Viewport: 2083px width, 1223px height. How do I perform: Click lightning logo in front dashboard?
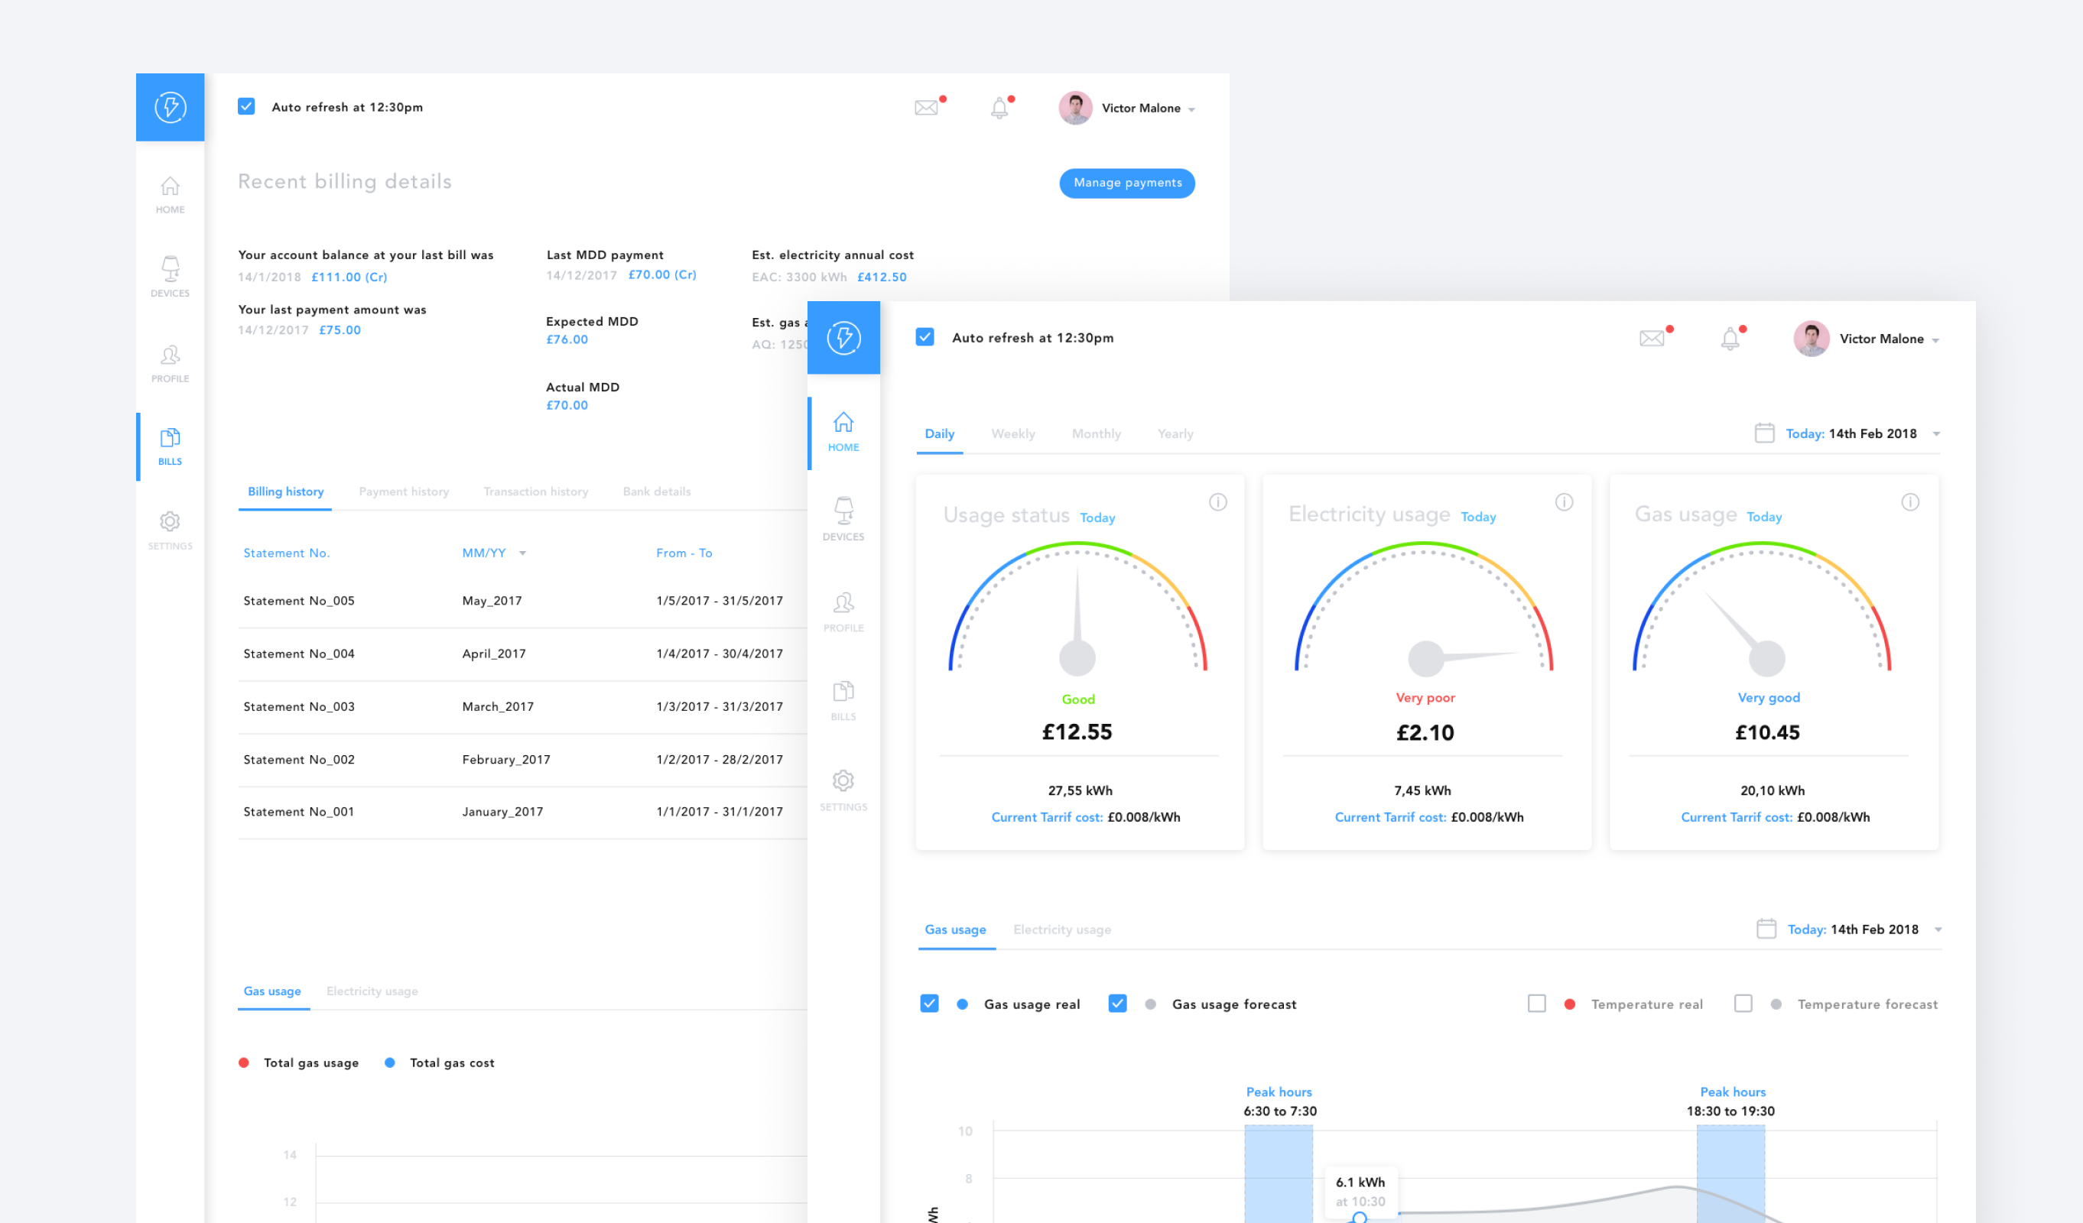click(843, 338)
